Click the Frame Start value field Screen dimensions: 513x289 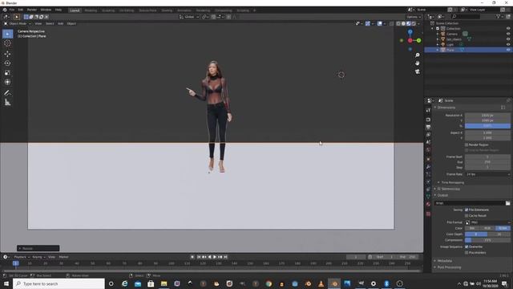pos(487,157)
